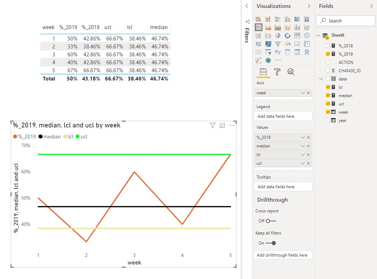Choose the treemap visual

(297, 36)
